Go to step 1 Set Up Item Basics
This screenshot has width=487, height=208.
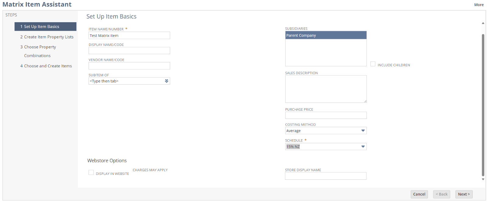(x=45, y=26)
